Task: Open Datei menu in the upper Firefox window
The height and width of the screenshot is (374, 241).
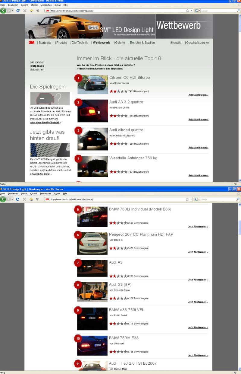Action: point(3,5)
